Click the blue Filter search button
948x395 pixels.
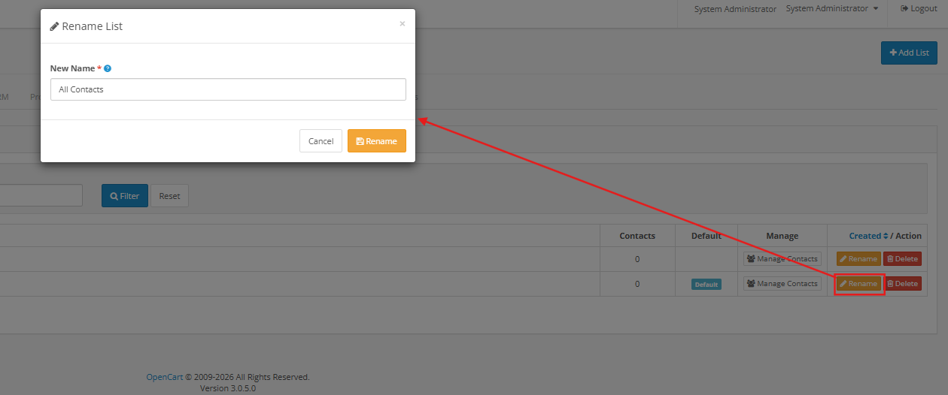[125, 196]
